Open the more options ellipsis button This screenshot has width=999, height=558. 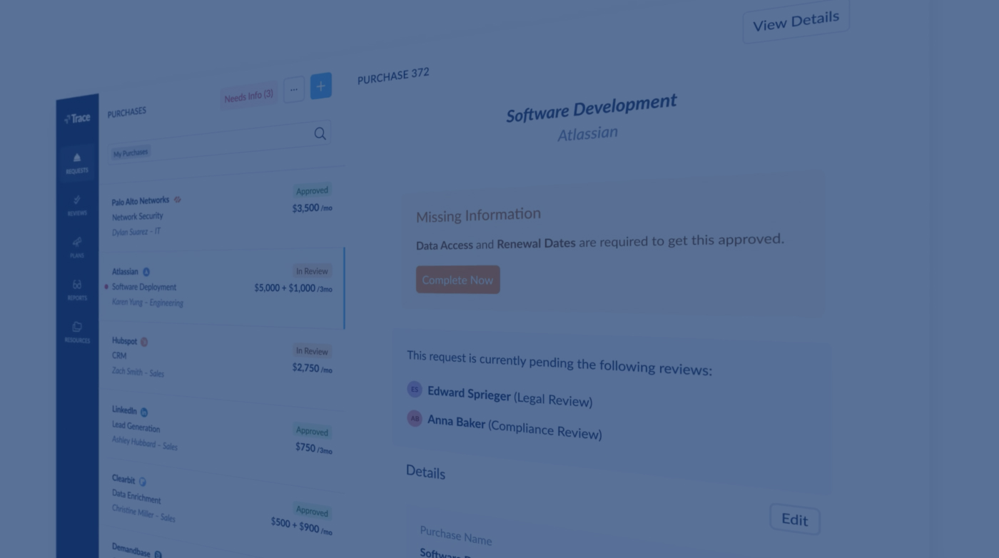click(x=294, y=90)
